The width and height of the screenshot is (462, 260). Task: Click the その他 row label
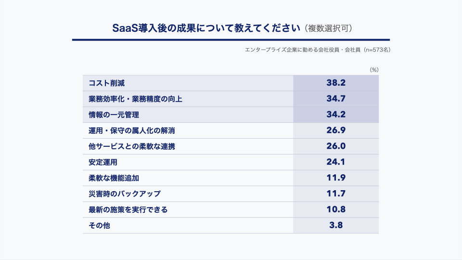coord(99,225)
